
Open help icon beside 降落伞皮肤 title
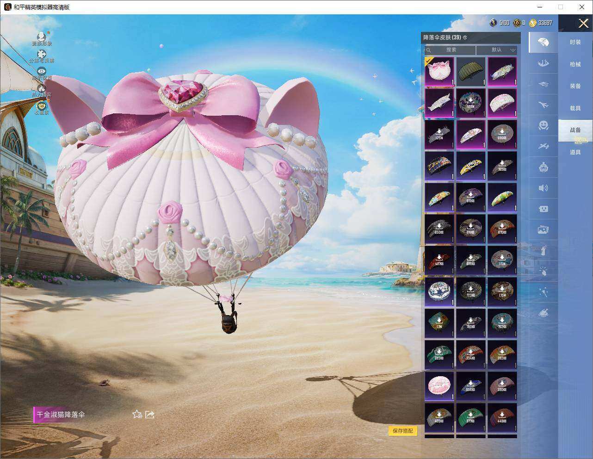[x=465, y=37]
